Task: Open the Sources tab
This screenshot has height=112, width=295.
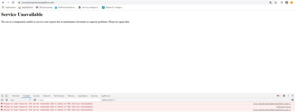Action: pyautogui.click(x=37, y=96)
